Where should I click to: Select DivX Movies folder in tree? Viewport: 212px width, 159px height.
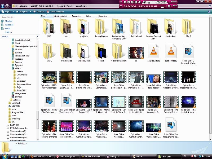click(x=22, y=75)
